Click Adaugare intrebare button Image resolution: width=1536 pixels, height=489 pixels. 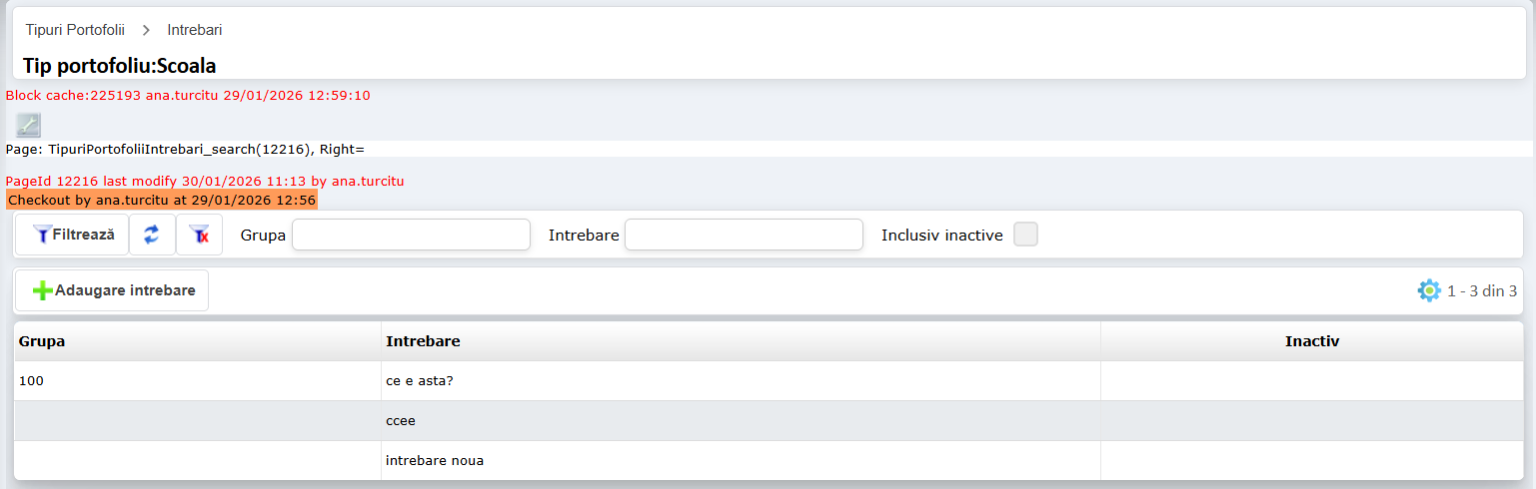pos(112,290)
